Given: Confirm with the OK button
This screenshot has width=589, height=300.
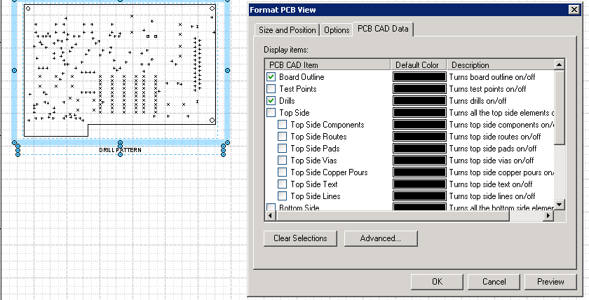Looking at the screenshot, I should pos(437,282).
